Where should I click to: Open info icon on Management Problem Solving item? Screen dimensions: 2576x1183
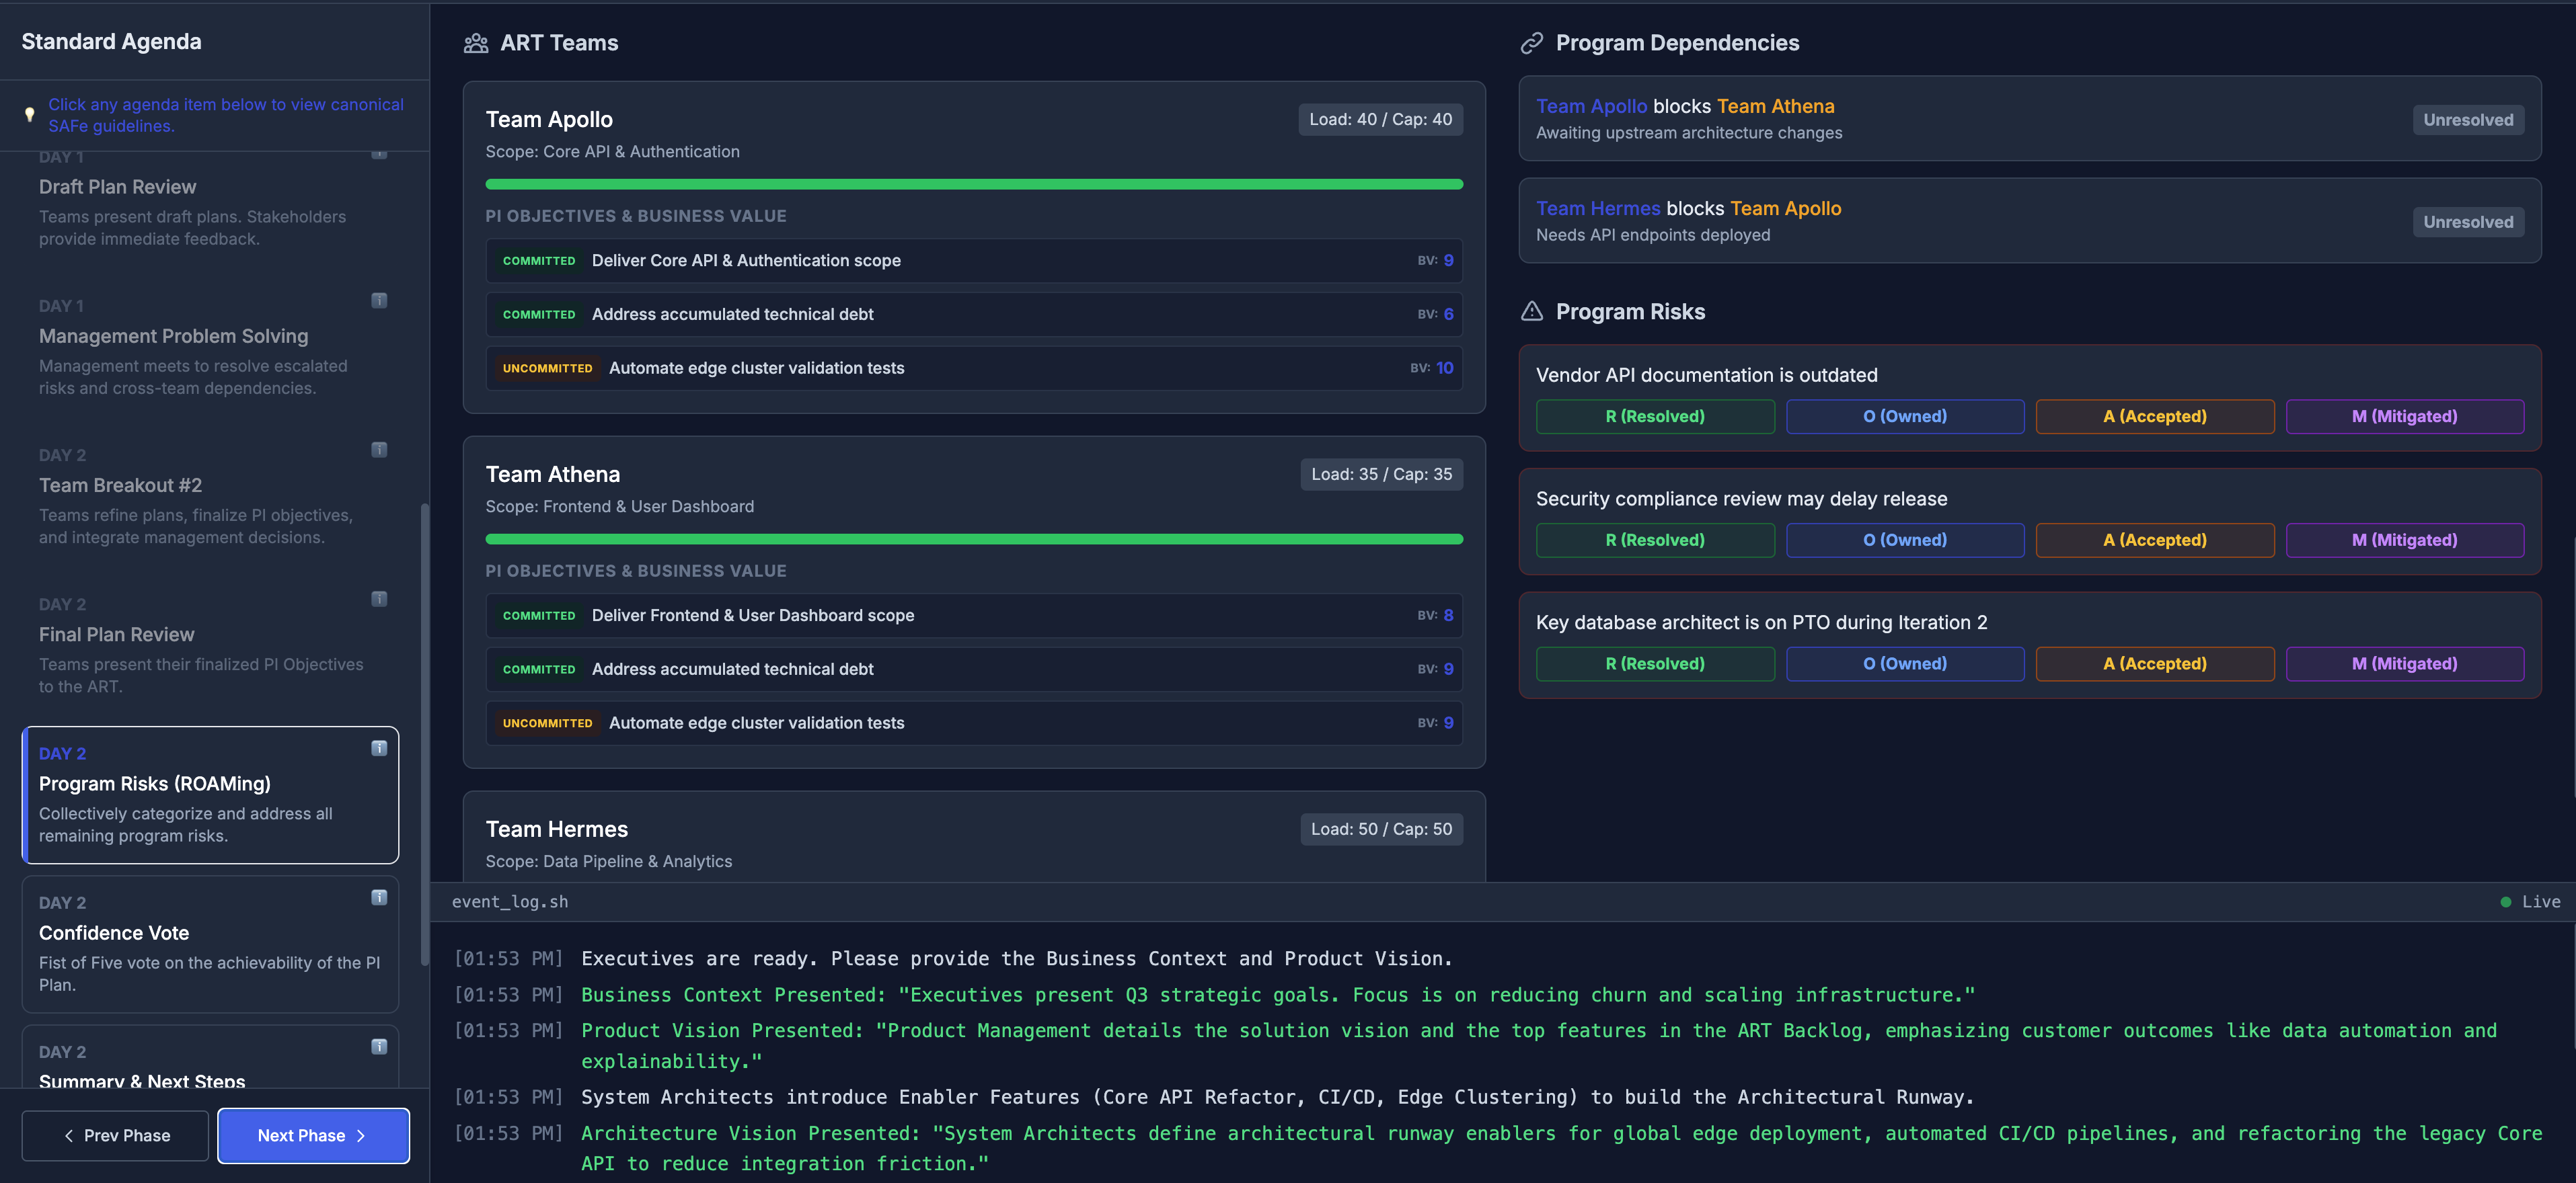[379, 300]
